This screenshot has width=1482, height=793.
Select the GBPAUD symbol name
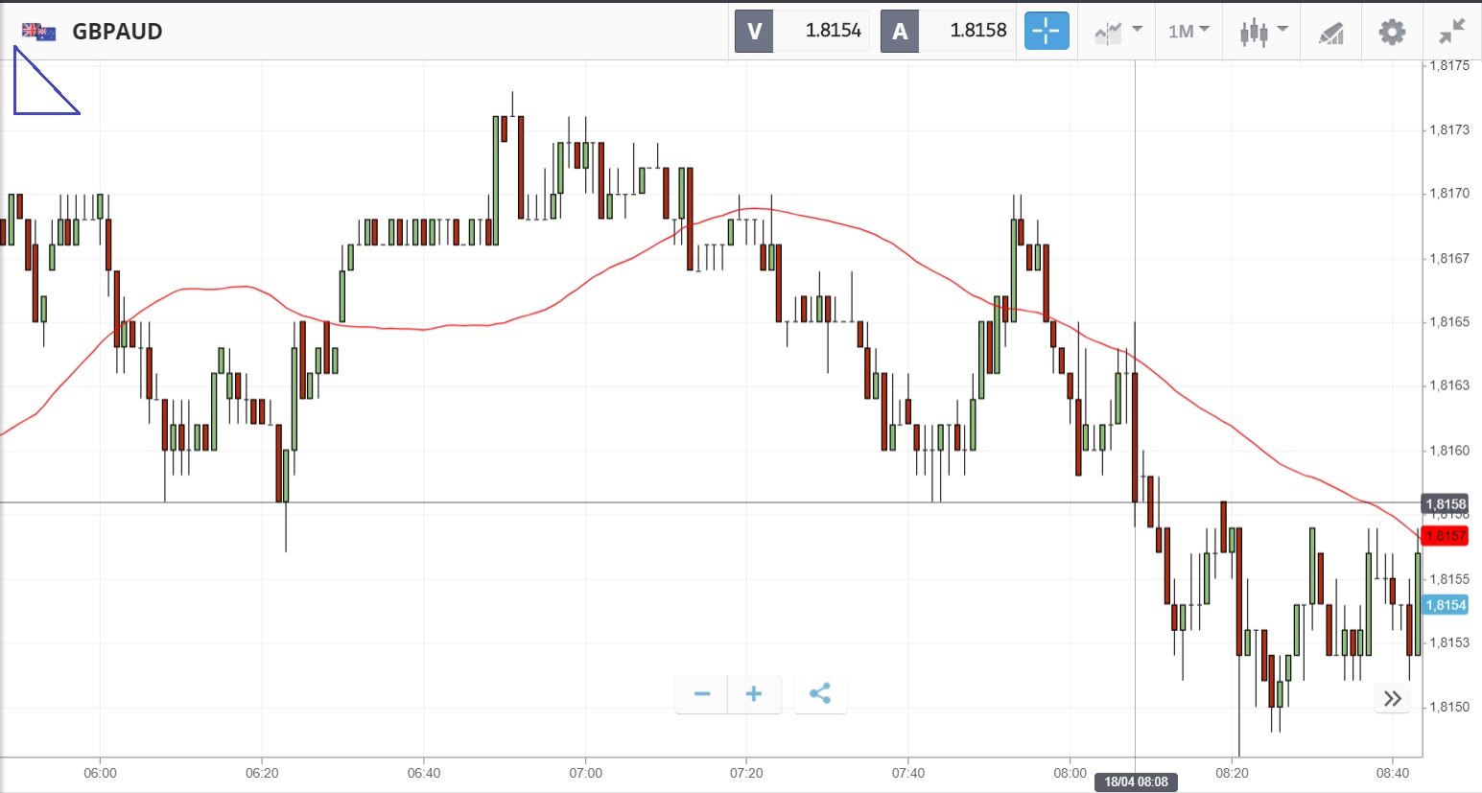(x=118, y=32)
